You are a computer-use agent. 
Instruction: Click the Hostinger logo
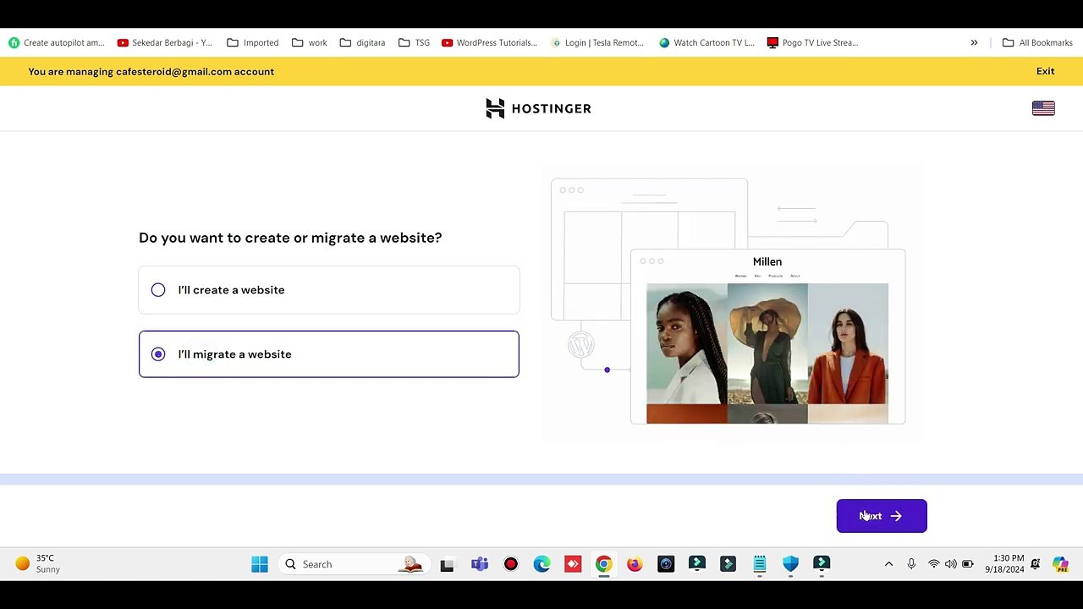tap(538, 108)
